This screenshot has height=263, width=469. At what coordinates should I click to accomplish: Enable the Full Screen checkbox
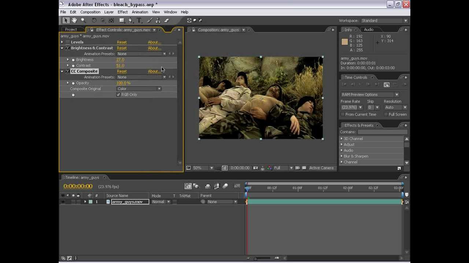tap(386, 114)
